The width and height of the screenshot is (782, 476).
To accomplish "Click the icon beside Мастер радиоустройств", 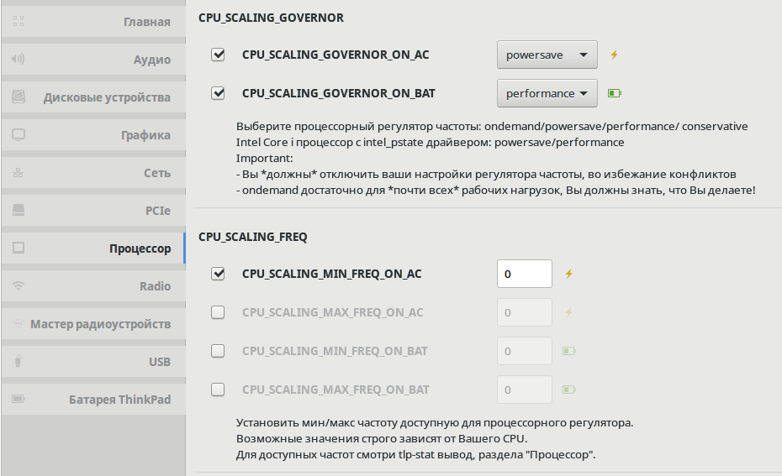I will click(x=18, y=324).
